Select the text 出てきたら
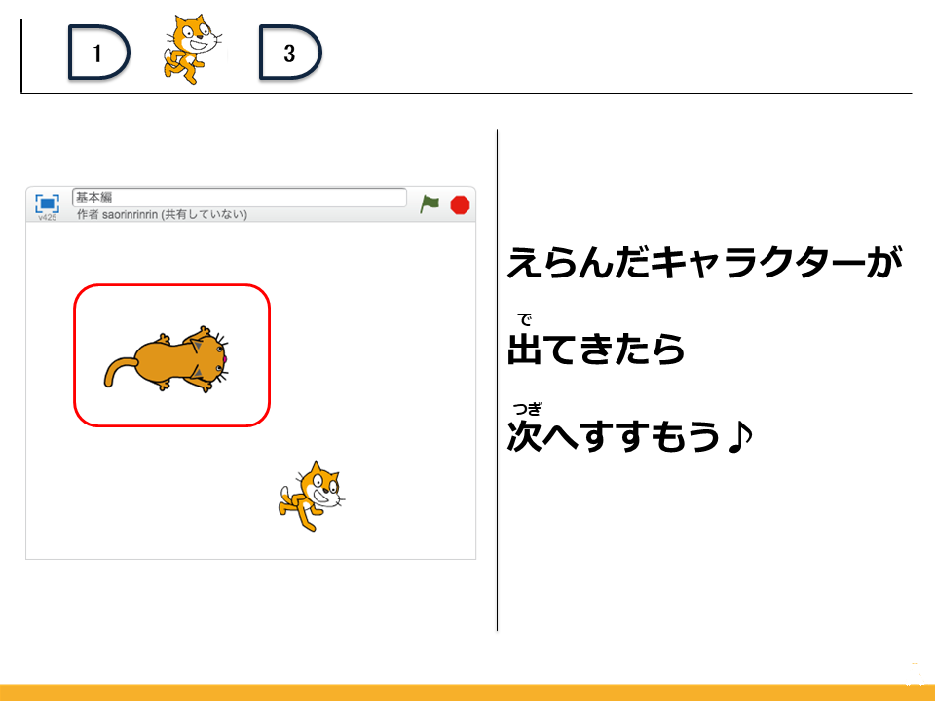Image resolution: width=935 pixels, height=701 pixels. (x=596, y=350)
